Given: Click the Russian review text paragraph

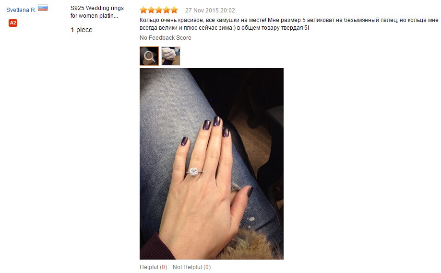Looking at the screenshot, I should click(289, 24).
